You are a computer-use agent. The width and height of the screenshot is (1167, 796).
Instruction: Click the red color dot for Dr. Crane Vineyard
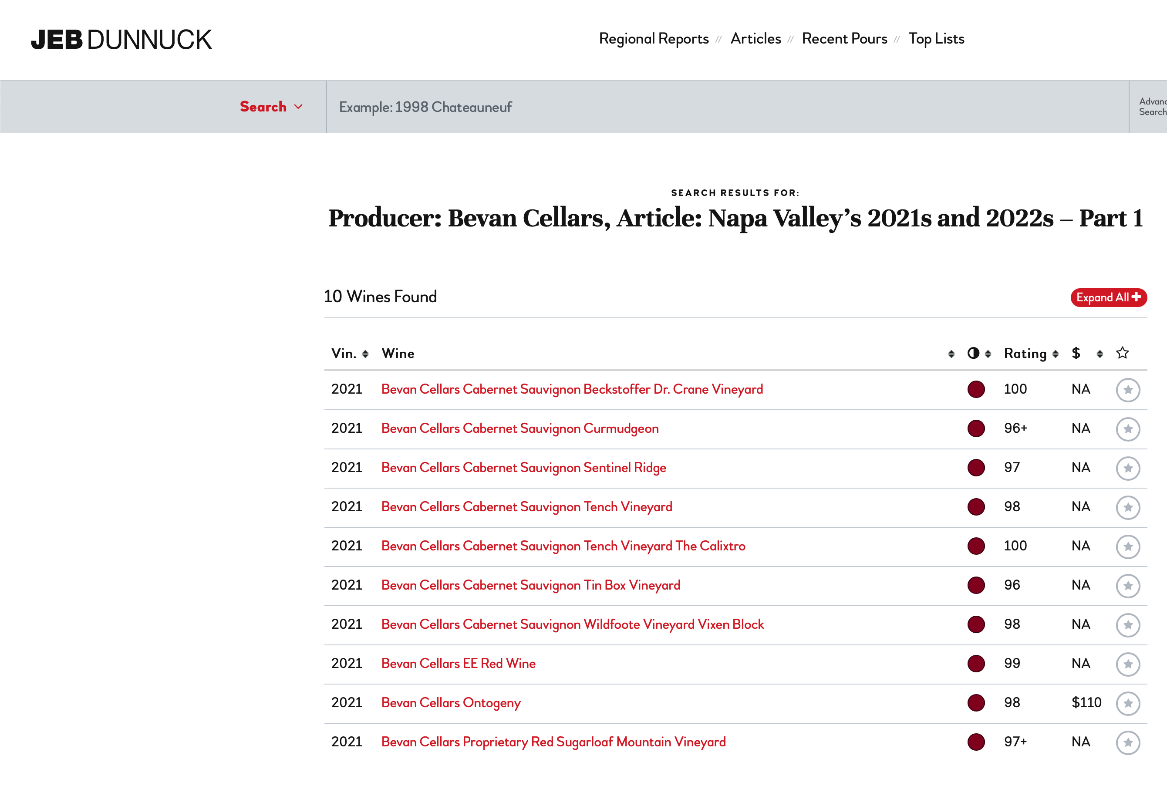[976, 389]
